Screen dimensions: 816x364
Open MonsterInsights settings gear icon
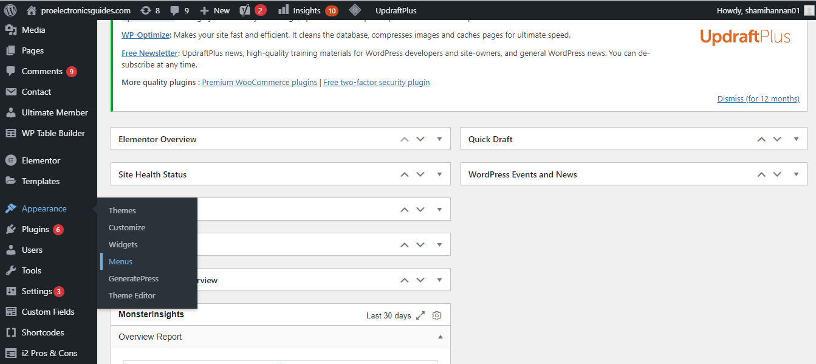(x=437, y=315)
